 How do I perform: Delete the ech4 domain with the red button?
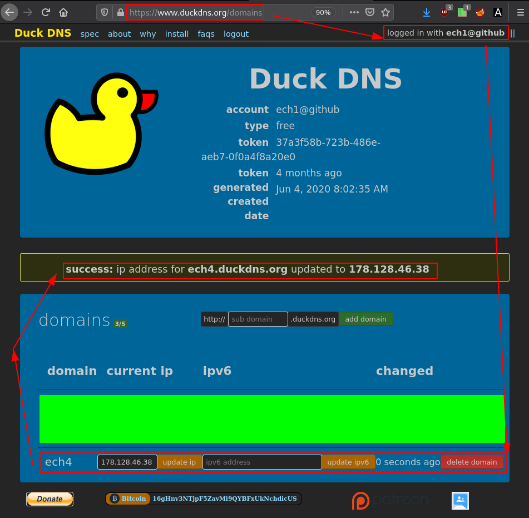click(x=472, y=462)
